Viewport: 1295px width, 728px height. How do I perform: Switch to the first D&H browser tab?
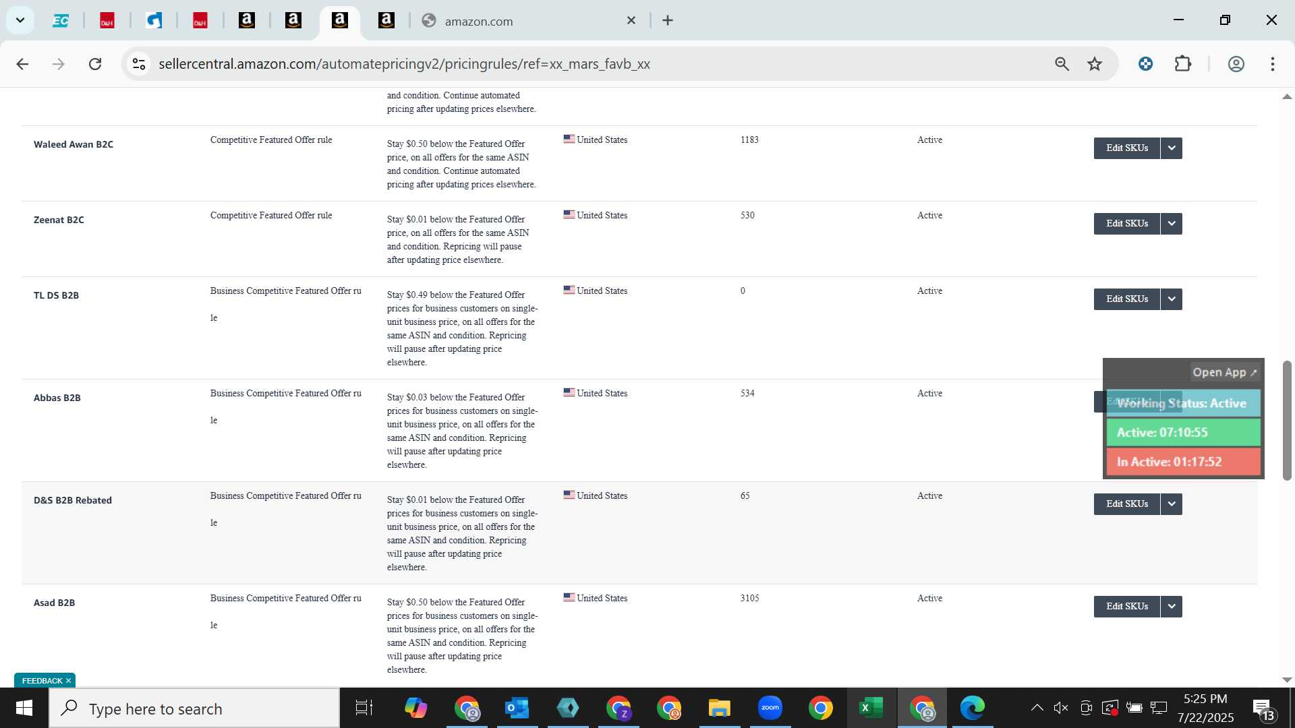pos(107,21)
